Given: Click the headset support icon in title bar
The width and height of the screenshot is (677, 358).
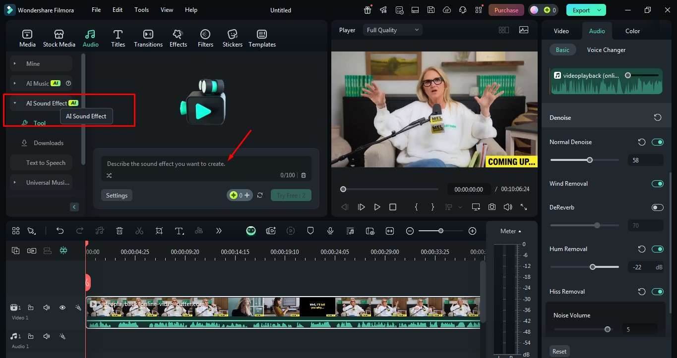Looking at the screenshot, I should tap(463, 10).
